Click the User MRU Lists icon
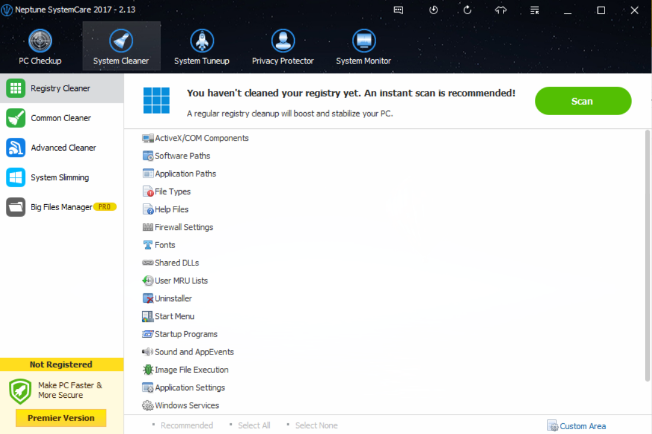 click(x=147, y=281)
